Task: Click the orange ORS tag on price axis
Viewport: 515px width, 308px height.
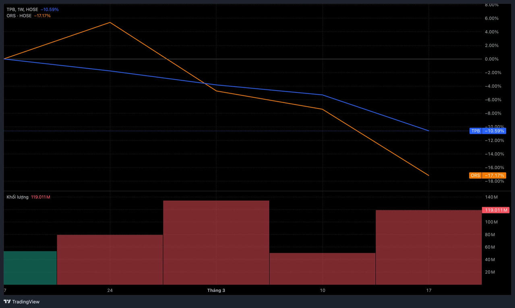Action: [x=476, y=176]
